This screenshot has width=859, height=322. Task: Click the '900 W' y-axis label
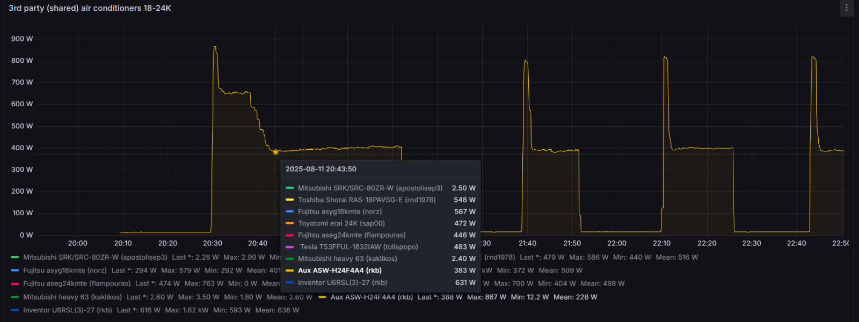point(22,39)
